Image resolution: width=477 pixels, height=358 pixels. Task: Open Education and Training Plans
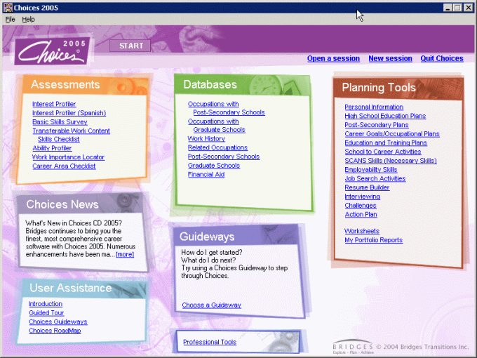pos(386,142)
